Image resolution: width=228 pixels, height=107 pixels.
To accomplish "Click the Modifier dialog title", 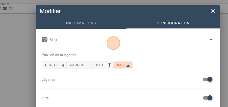I will pos(50,11).
